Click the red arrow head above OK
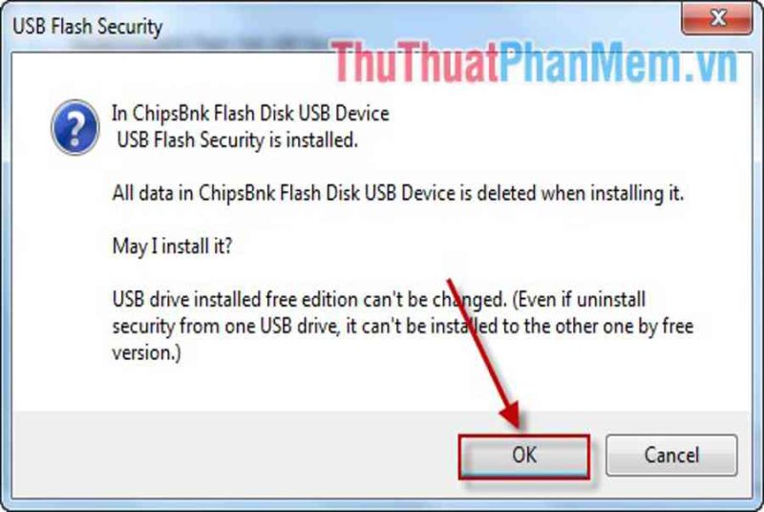Viewport: 764px width, 512px height. click(x=511, y=412)
